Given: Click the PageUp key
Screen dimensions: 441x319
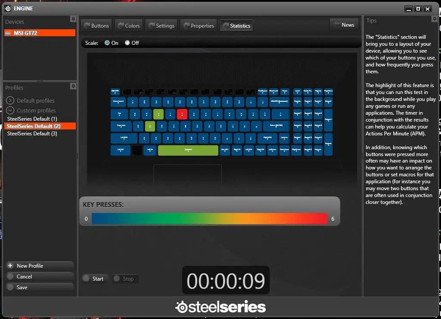Looking at the screenshot, I should (x=318, y=92).
